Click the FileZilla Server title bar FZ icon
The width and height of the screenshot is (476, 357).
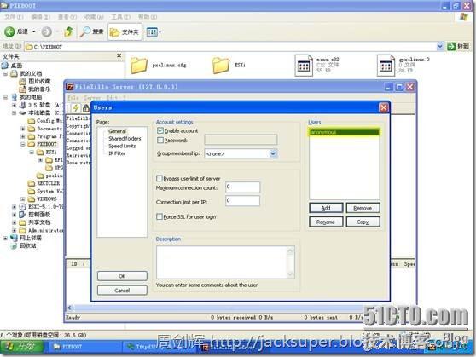point(70,87)
